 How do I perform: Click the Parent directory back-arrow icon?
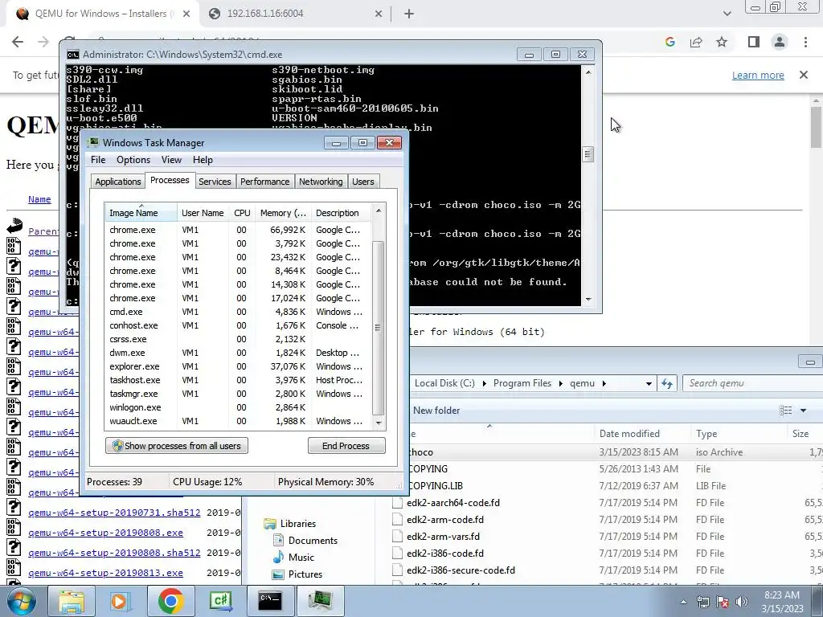click(14, 226)
